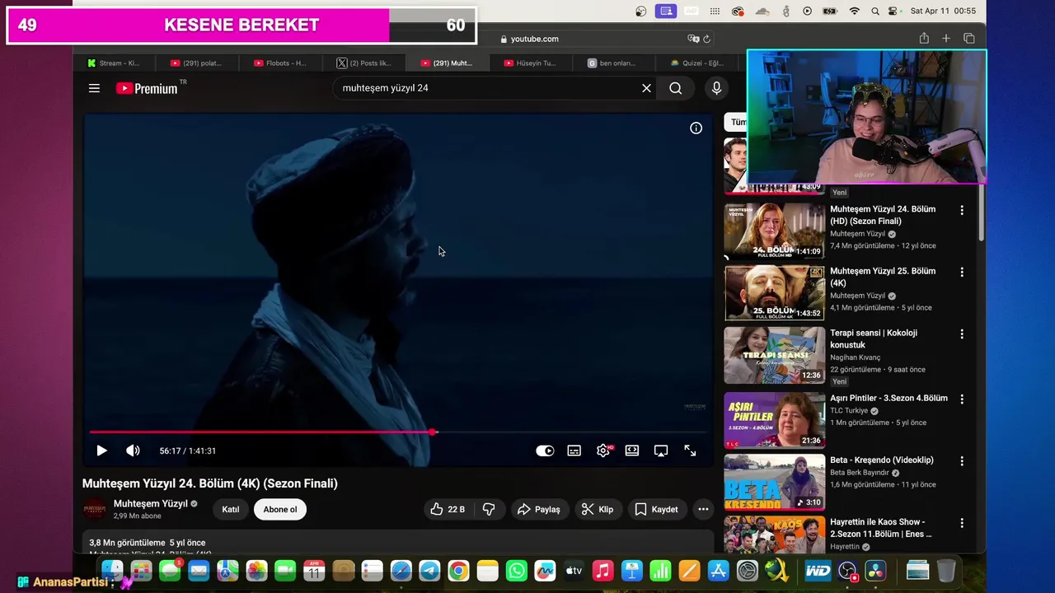Clear the search query with X
This screenshot has height=593, width=1055.
click(x=646, y=88)
